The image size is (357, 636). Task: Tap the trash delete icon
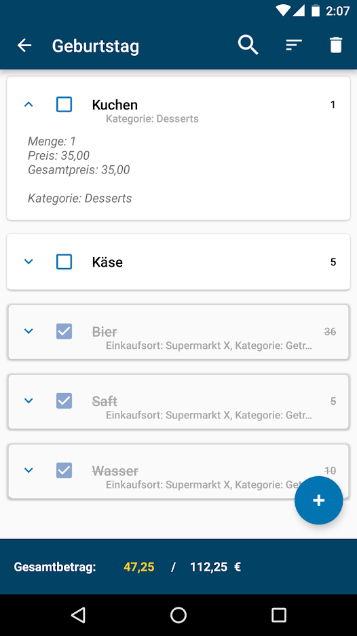tap(336, 45)
